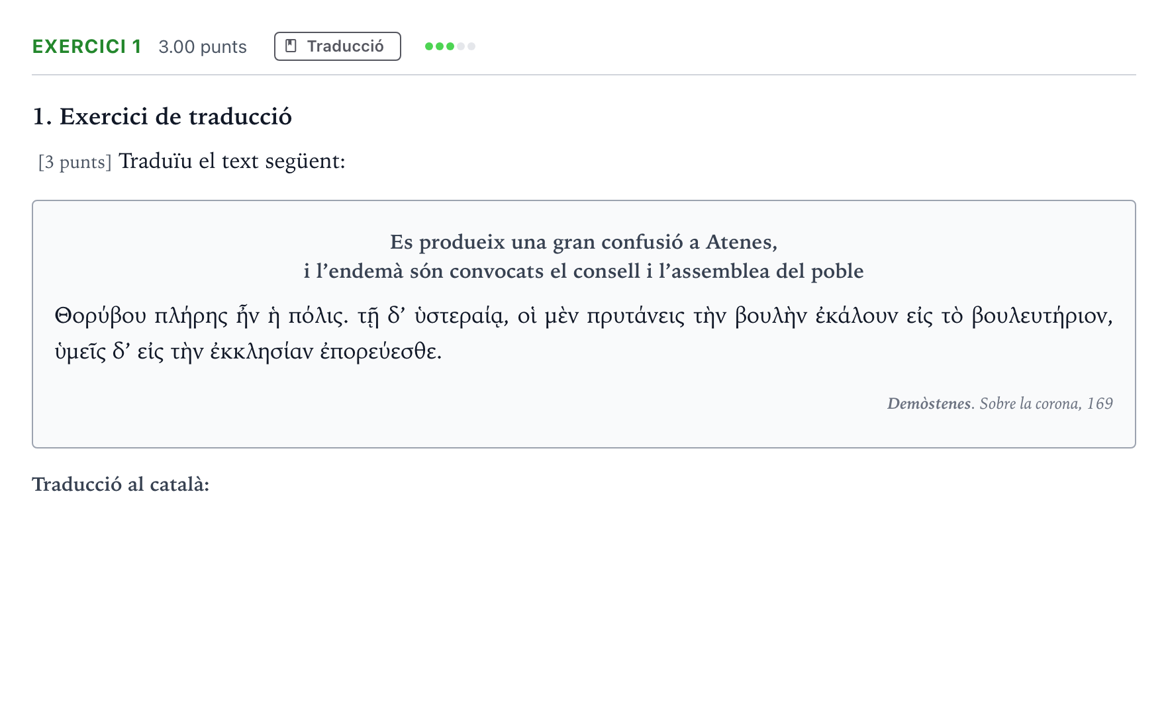This screenshot has width=1168, height=725.
Task: Click the "[3 punts]" marker
Action: click(75, 162)
